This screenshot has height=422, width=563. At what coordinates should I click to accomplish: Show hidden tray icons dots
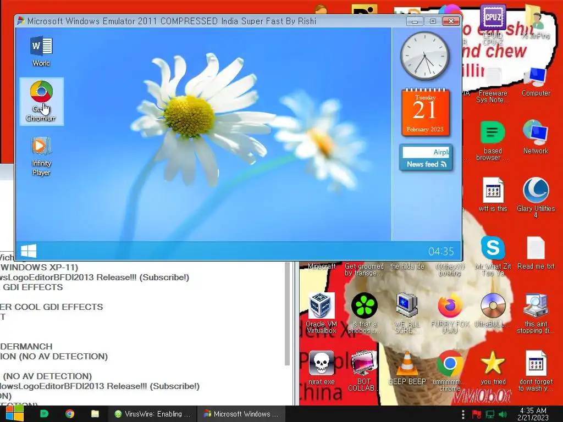[463, 414]
